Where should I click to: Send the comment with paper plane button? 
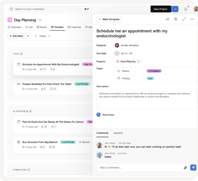point(193,167)
